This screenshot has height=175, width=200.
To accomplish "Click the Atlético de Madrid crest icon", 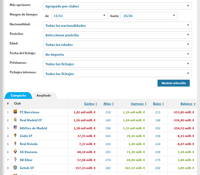I will [15, 128].
